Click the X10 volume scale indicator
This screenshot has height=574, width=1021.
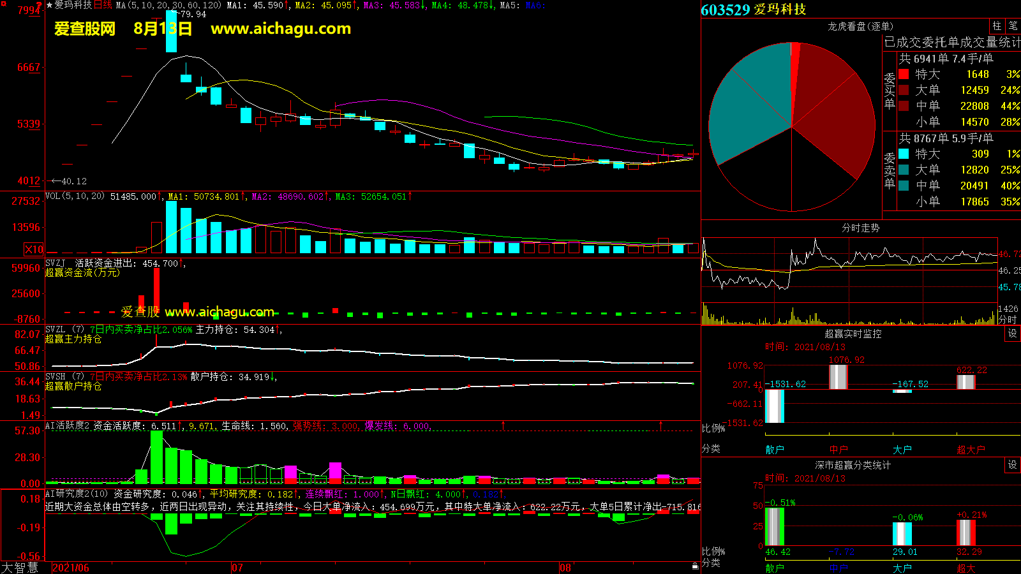coord(34,249)
